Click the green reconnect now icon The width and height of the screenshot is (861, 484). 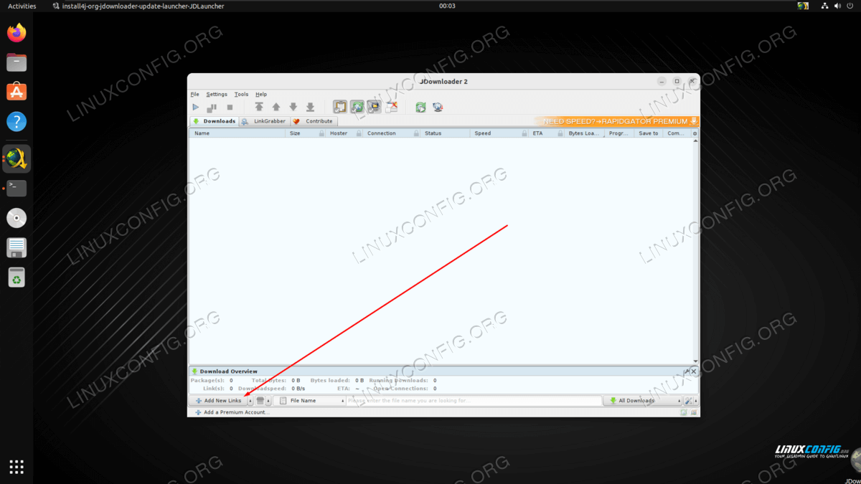coord(420,108)
